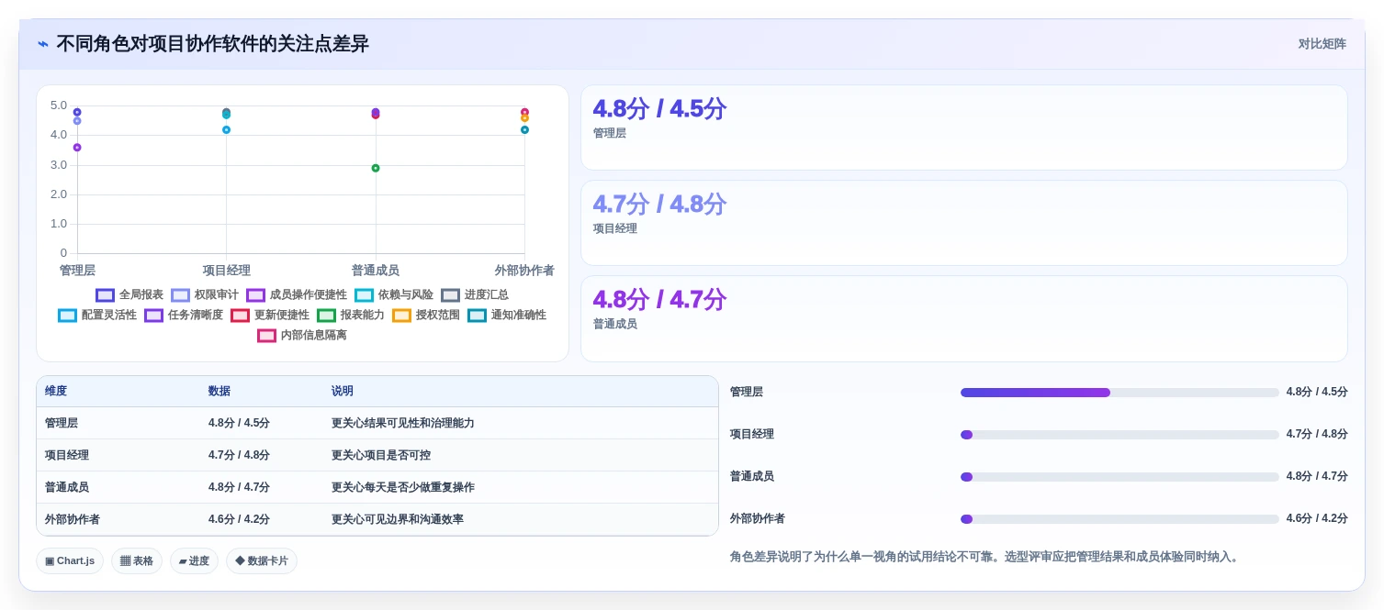Click the page title 不同角色对项目协作软件的关注点差异
This screenshot has height=610, width=1384.
pyautogui.click(x=212, y=44)
